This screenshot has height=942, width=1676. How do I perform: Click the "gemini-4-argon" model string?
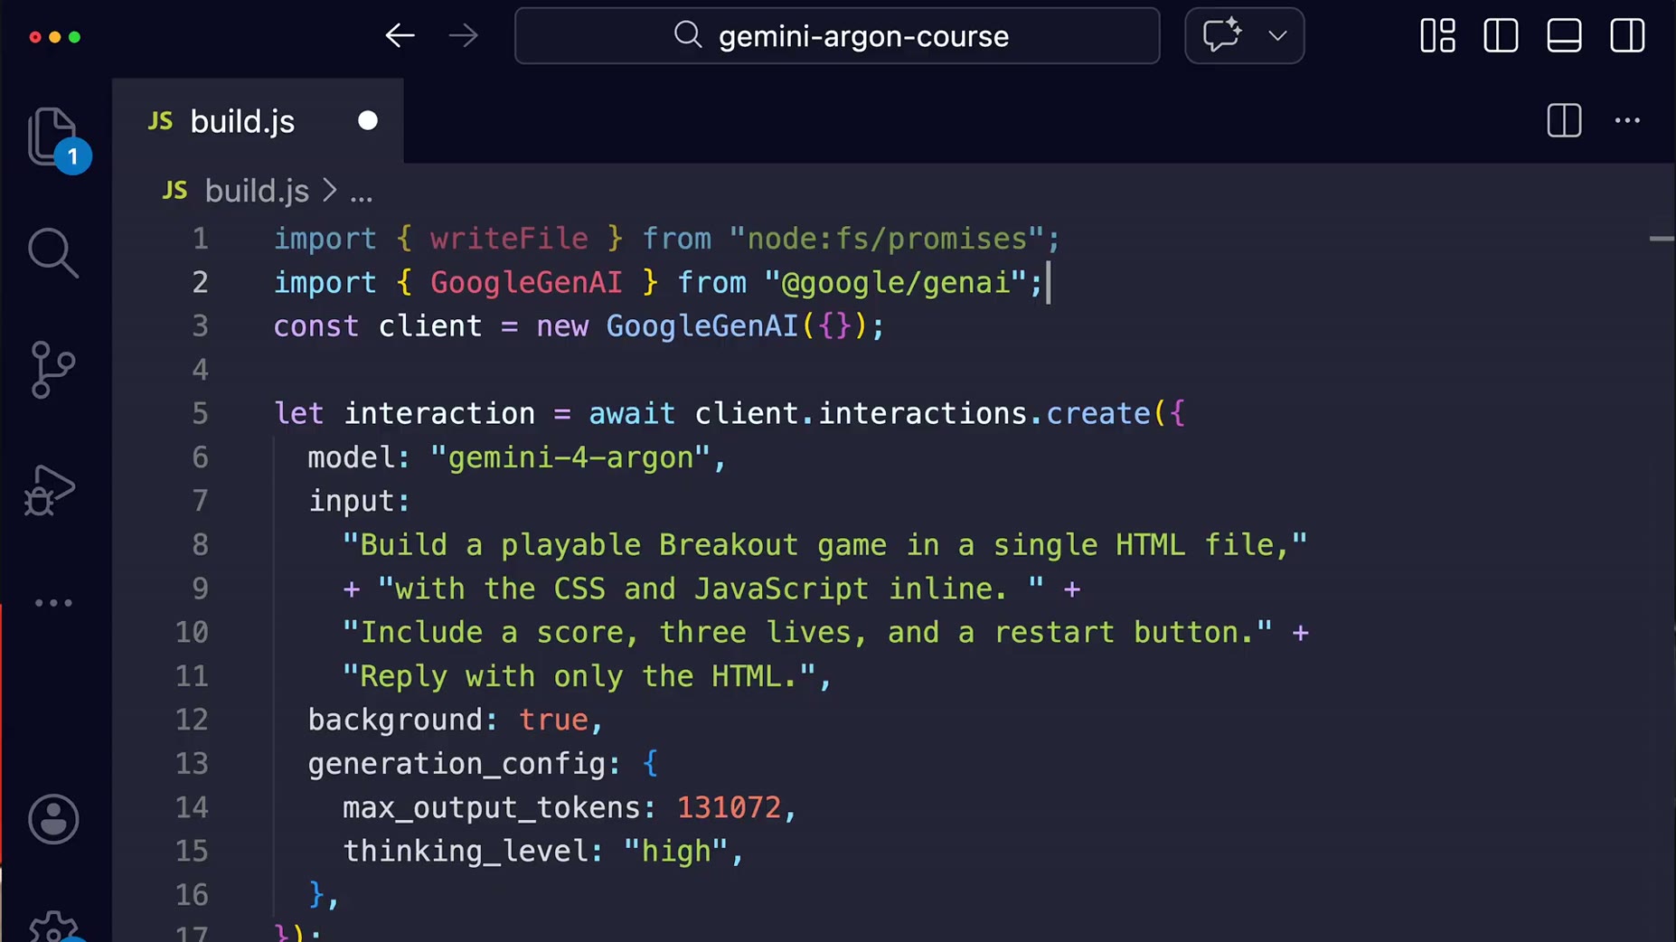(x=570, y=457)
